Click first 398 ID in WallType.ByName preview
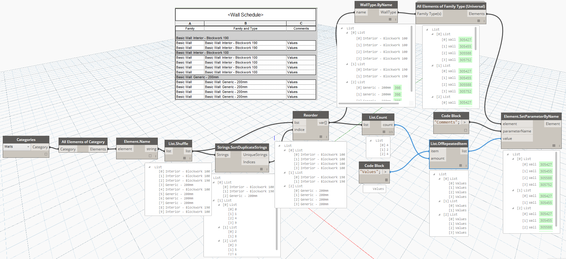Viewport: 566px width, 259px height. tap(397, 88)
